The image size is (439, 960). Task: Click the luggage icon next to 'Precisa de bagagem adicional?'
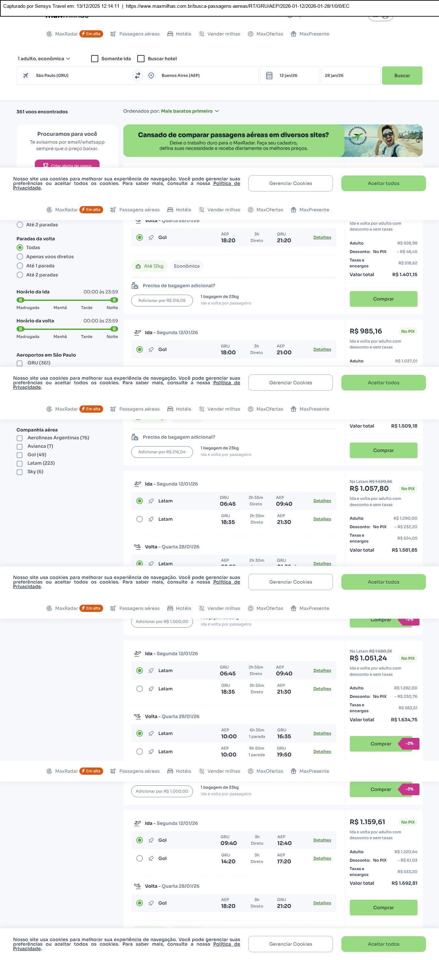(135, 286)
